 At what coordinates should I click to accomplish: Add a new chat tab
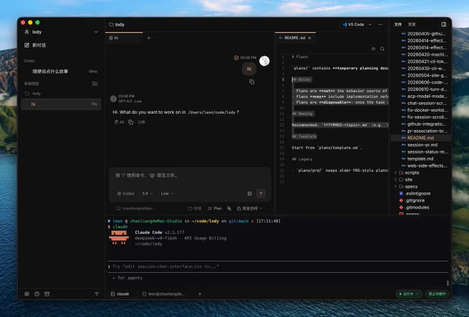tap(149, 38)
